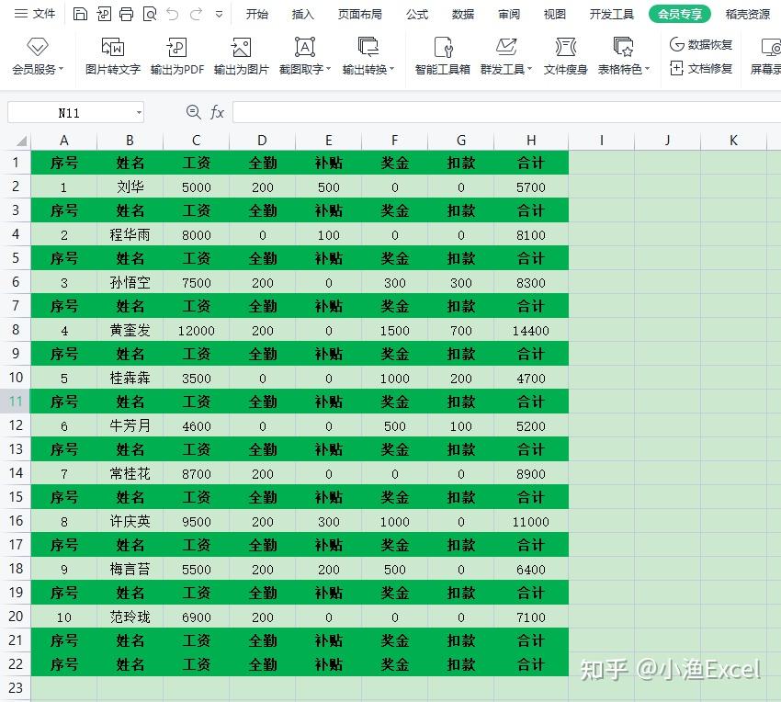Image resolution: width=781 pixels, height=702 pixels.
Task: Switch to the 视图 tab
Action: pyautogui.click(x=554, y=15)
